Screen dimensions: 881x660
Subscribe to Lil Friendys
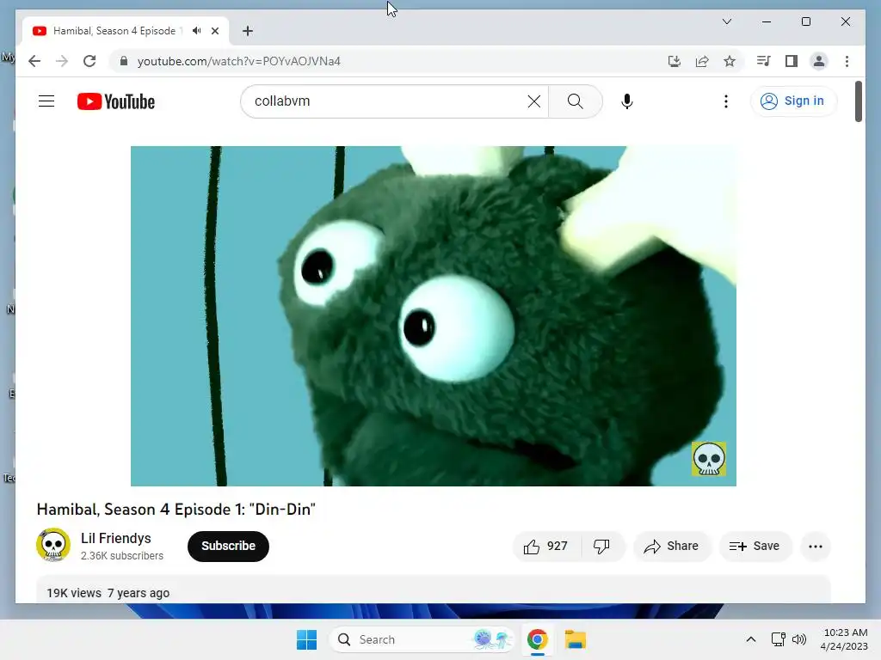[x=228, y=546]
